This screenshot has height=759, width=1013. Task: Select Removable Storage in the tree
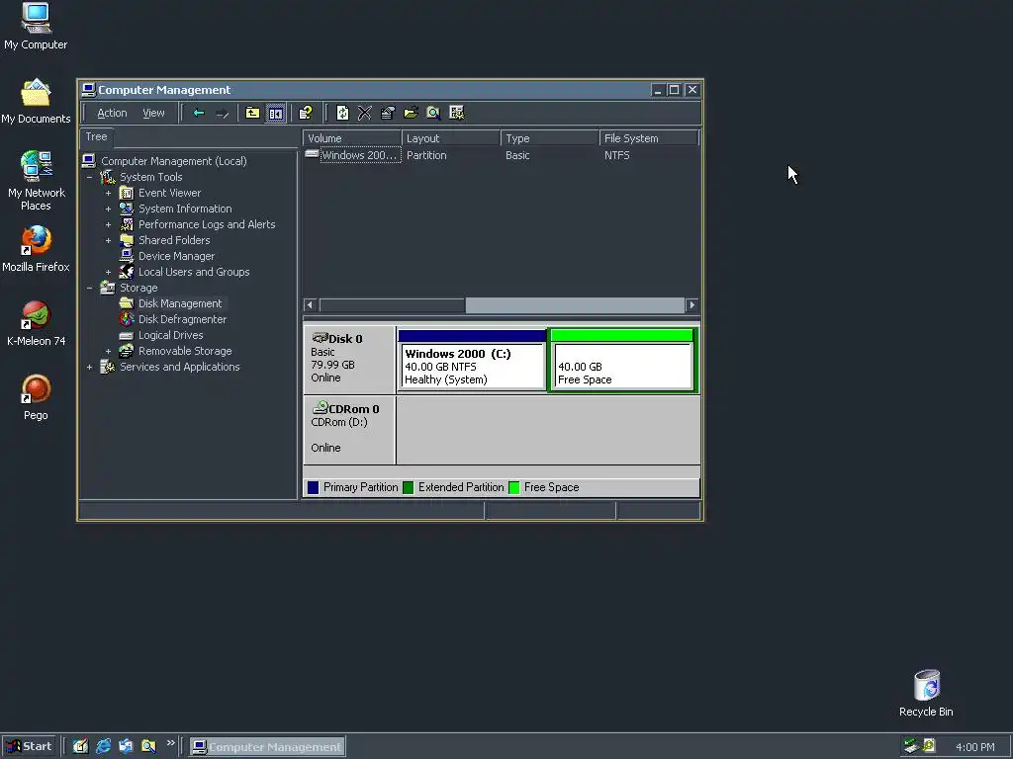tap(185, 351)
